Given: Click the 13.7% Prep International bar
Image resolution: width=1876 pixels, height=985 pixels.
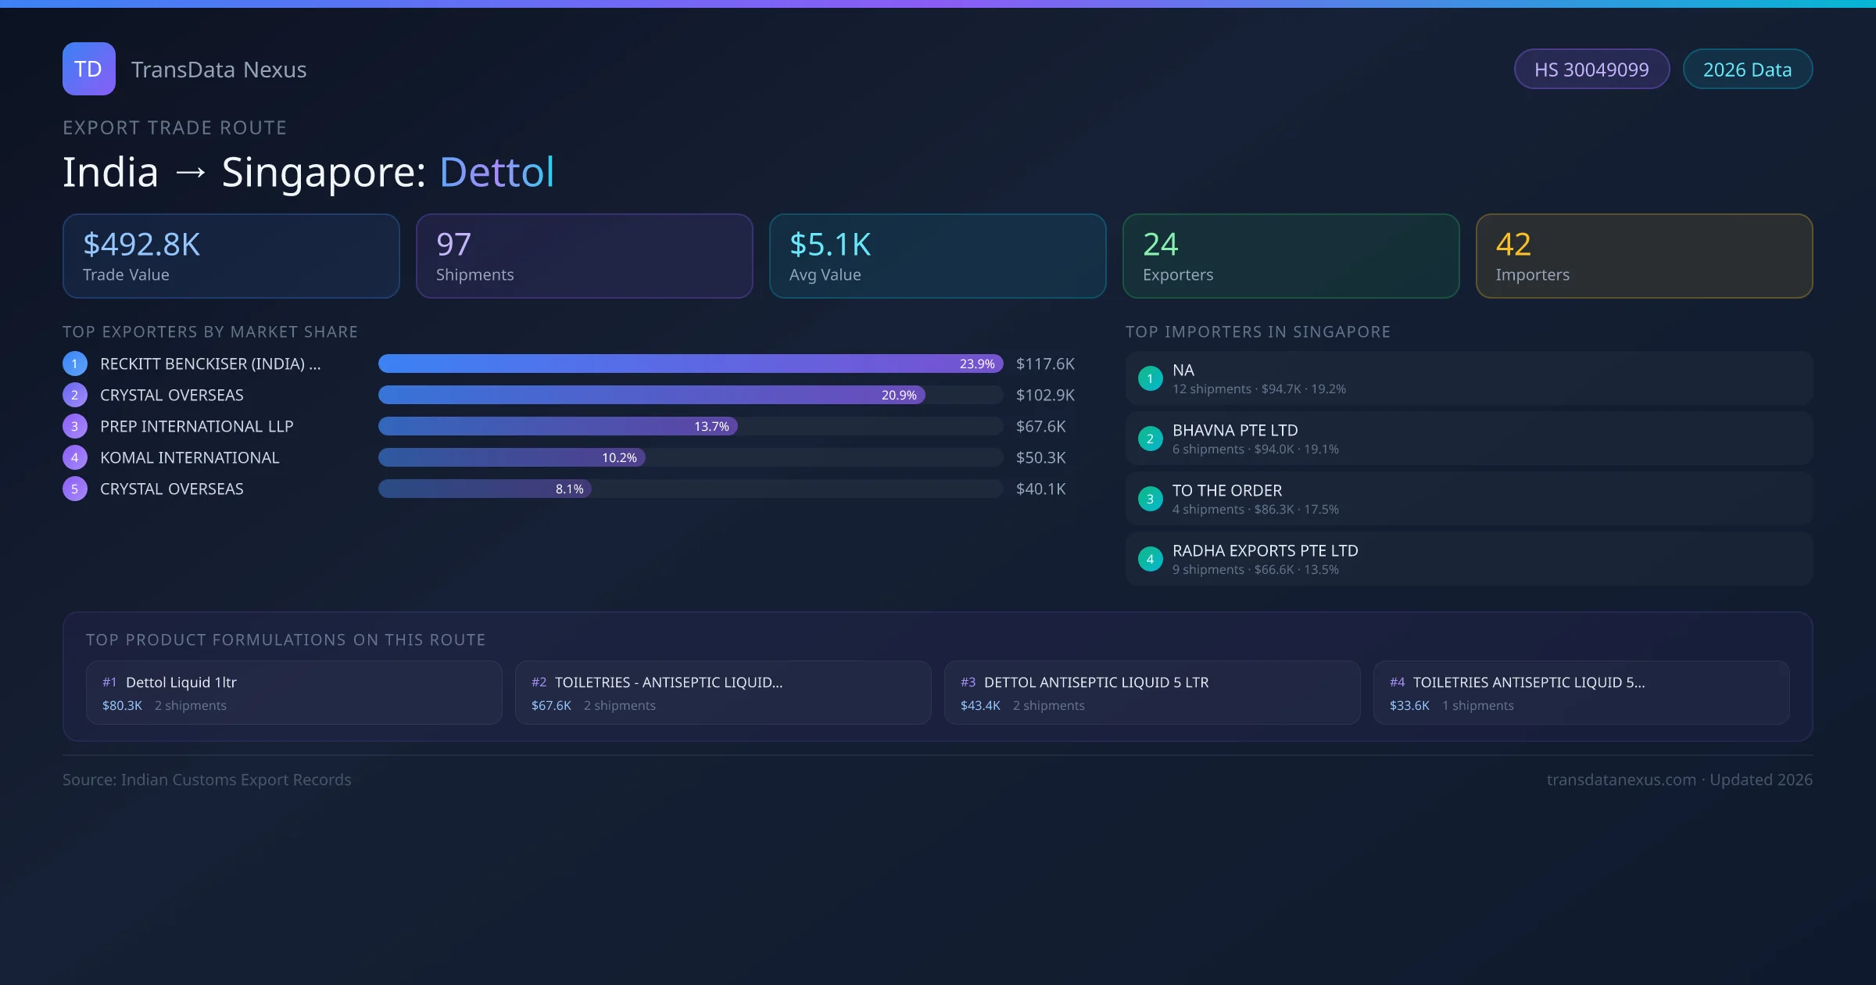Looking at the screenshot, I should tap(557, 426).
